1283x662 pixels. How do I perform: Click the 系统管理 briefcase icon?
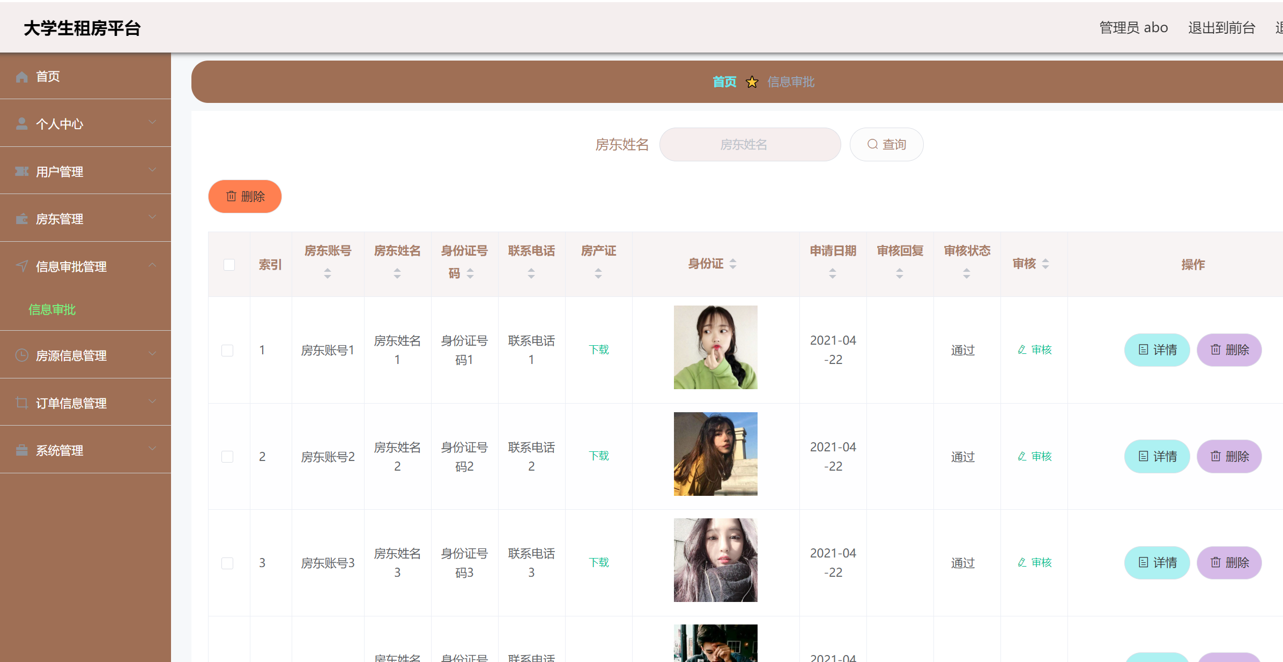coord(22,450)
